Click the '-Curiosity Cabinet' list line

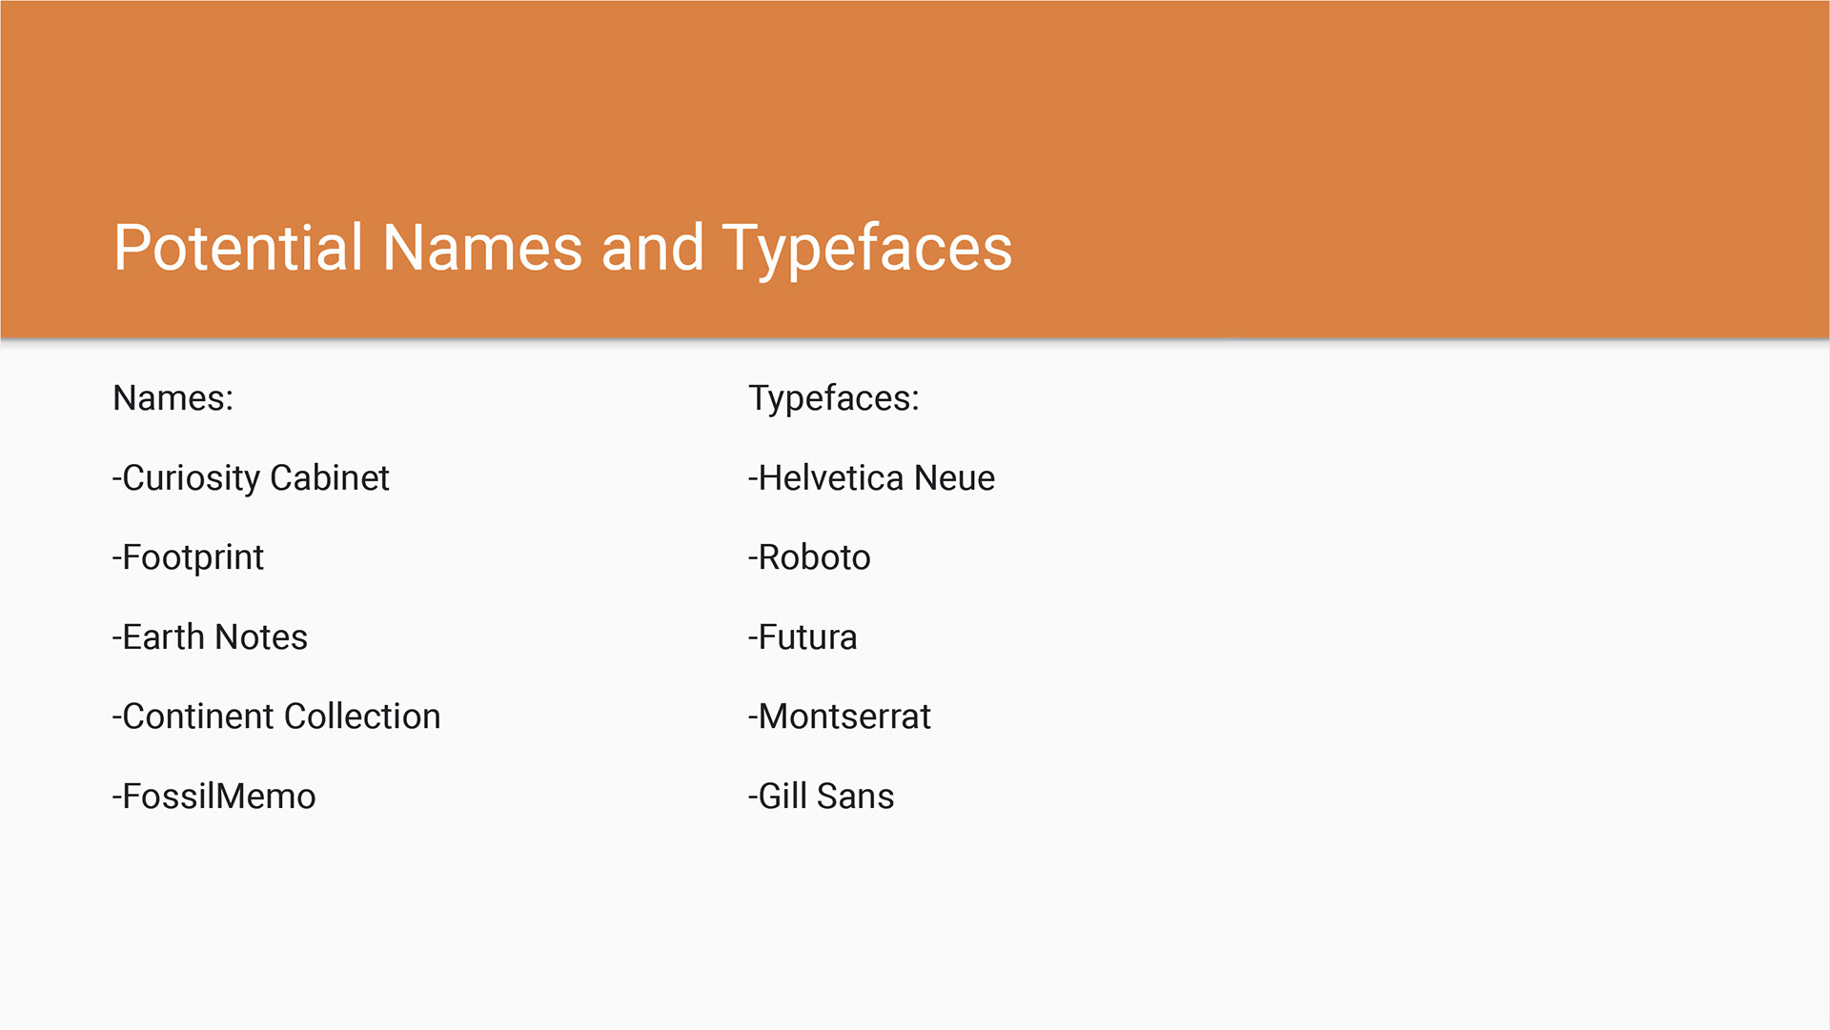(251, 478)
